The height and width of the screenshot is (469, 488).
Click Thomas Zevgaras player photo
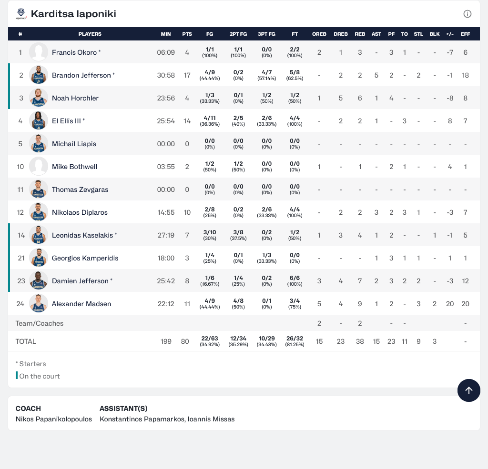39,190
